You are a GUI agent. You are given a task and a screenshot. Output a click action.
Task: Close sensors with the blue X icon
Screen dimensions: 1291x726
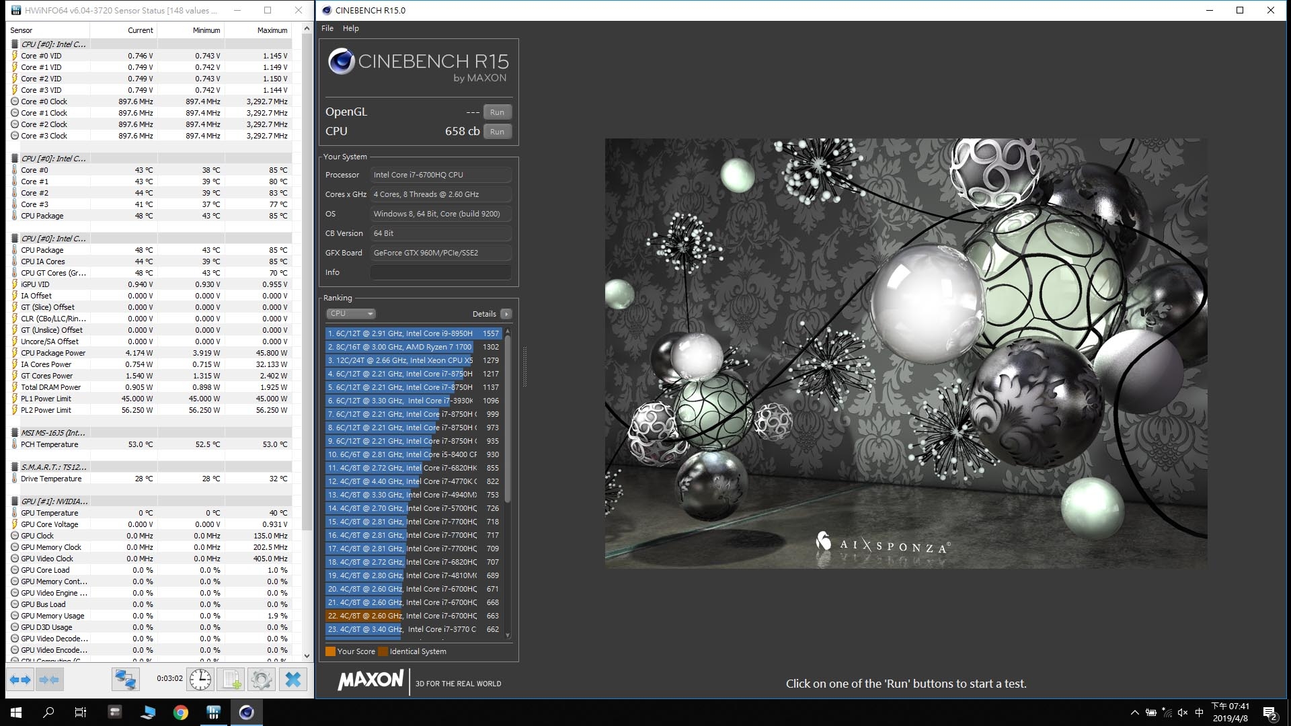coord(293,680)
